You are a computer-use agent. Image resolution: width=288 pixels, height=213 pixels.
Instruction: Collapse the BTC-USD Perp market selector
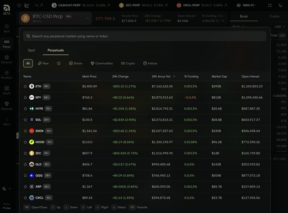(x=87, y=18)
